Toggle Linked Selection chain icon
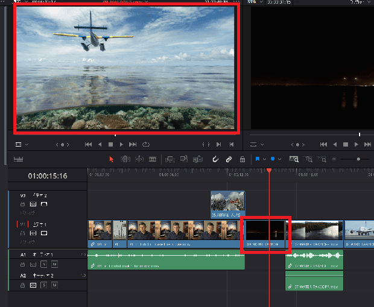This screenshot has height=307, width=374. tap(229, 159)
